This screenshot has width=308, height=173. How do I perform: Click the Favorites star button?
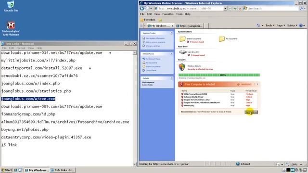pyautogui.click(x=148, y=20)
